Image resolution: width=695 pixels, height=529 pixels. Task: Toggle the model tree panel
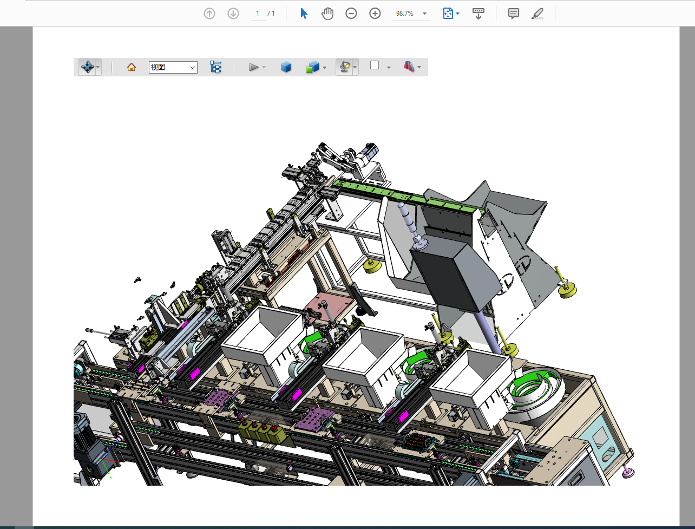215,67
